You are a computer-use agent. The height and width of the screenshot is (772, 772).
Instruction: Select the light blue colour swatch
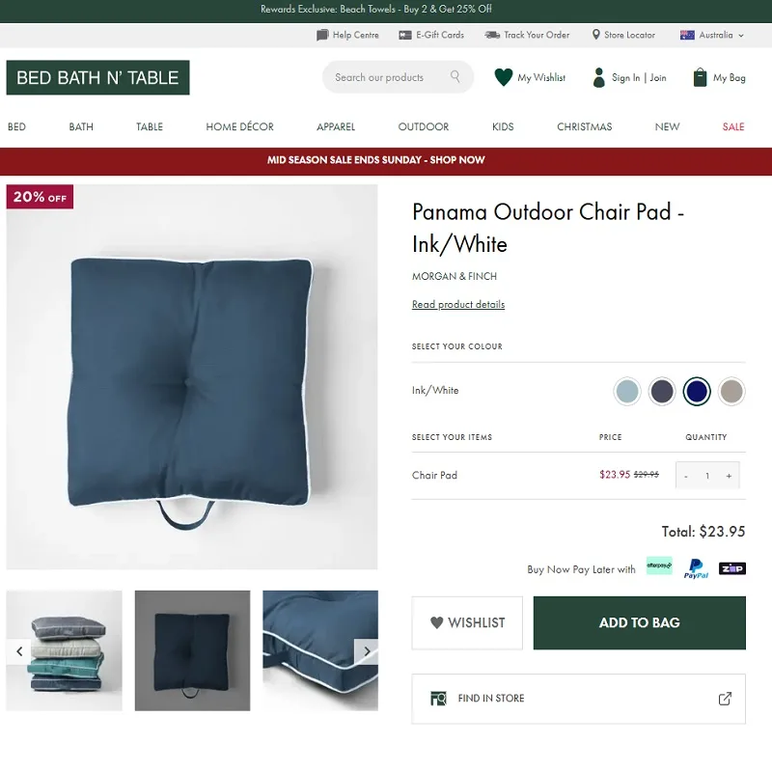click(627, 391)
